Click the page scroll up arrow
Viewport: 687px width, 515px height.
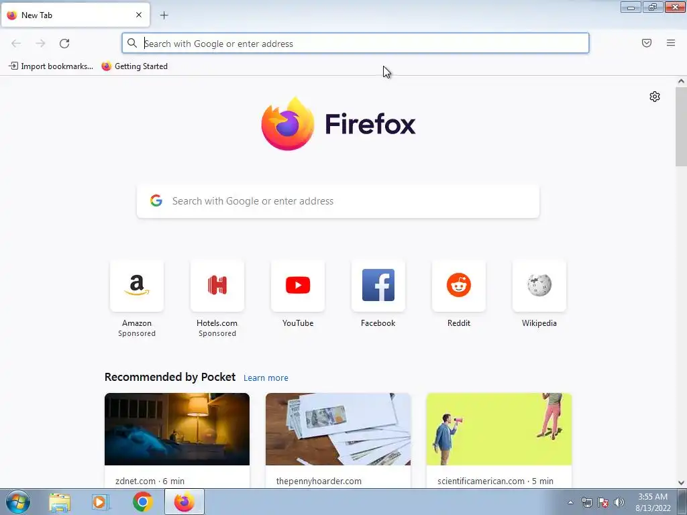pyautogui.click(x=681, y=81)
